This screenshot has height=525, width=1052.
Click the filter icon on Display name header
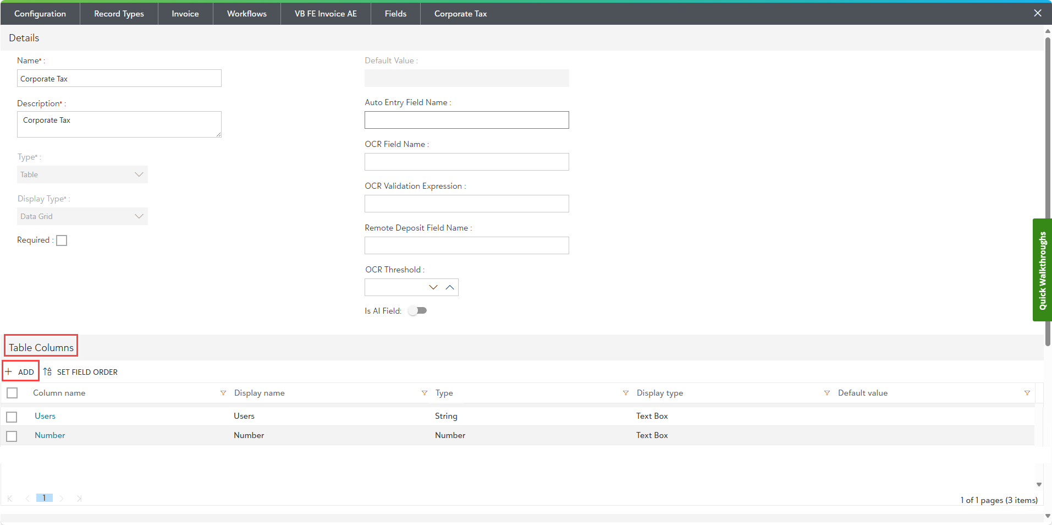click(424, 393)
